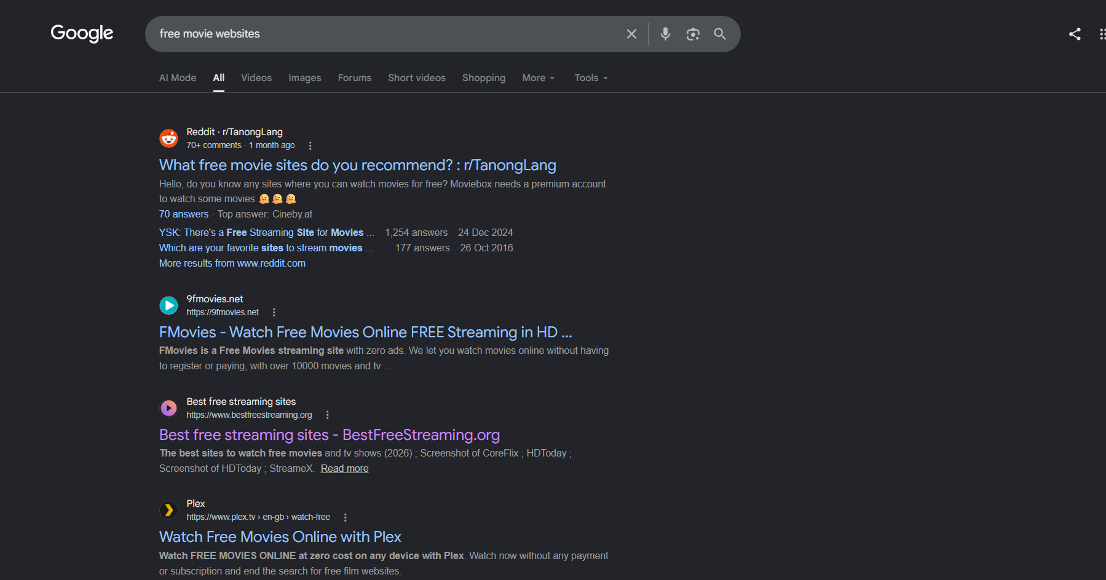This screenshot has height=580, width=1106.
Task: Switch to Images tab
Action: point(305,78)
